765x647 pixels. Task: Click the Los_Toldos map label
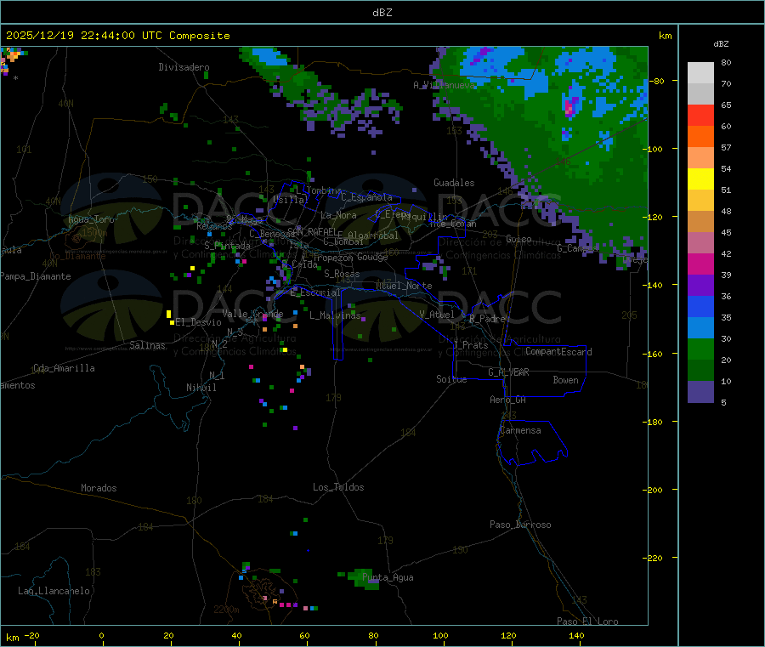click(x=338, y=487)
